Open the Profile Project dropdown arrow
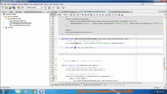Image resolution: width=167 pixels, height=94 pixels. tap(65, 8)
